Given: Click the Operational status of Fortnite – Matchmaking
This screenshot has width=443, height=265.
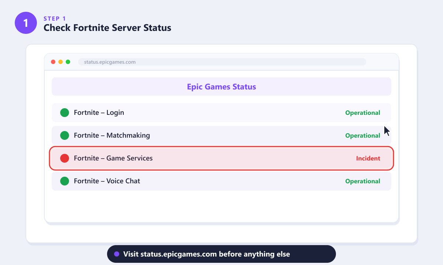Looking at the screenshot, I should 363,136.
